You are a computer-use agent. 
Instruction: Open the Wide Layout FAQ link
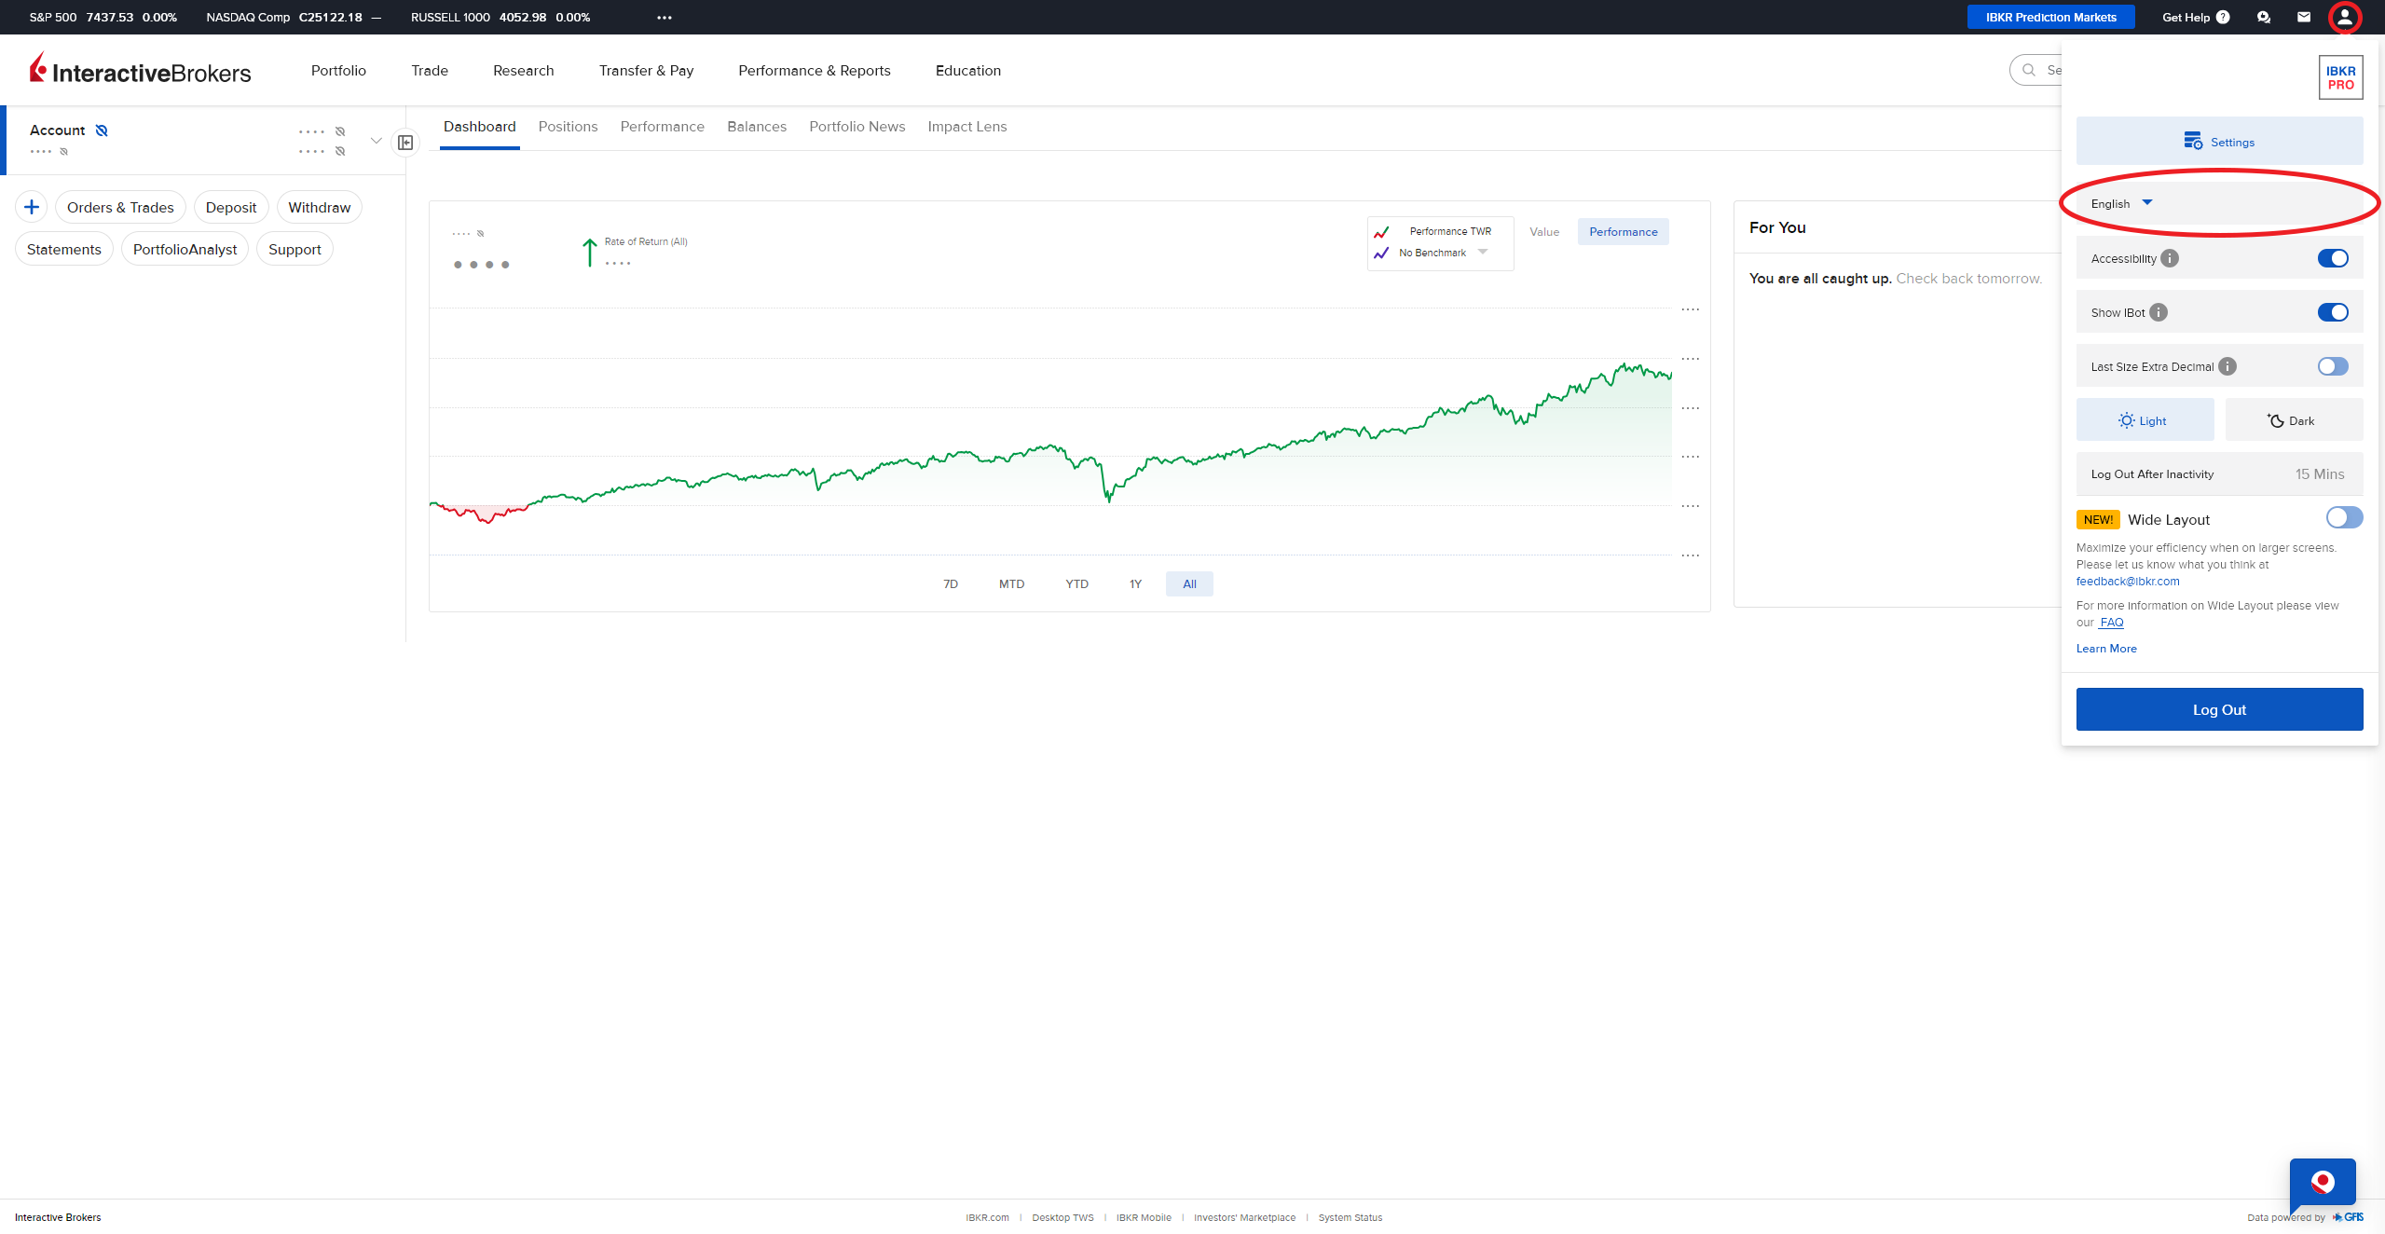2111,623
